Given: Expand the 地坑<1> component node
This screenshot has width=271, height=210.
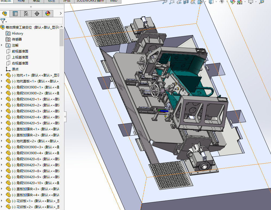Looking at the screenshot, I should (x=2, y=75).
